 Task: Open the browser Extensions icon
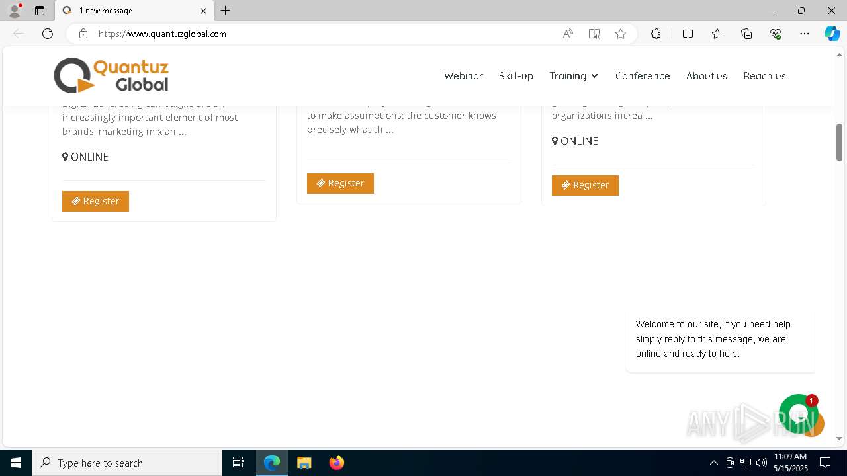point(656,34)
